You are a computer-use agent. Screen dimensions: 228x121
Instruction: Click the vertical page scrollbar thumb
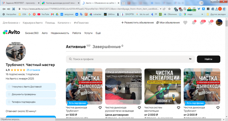227,23
